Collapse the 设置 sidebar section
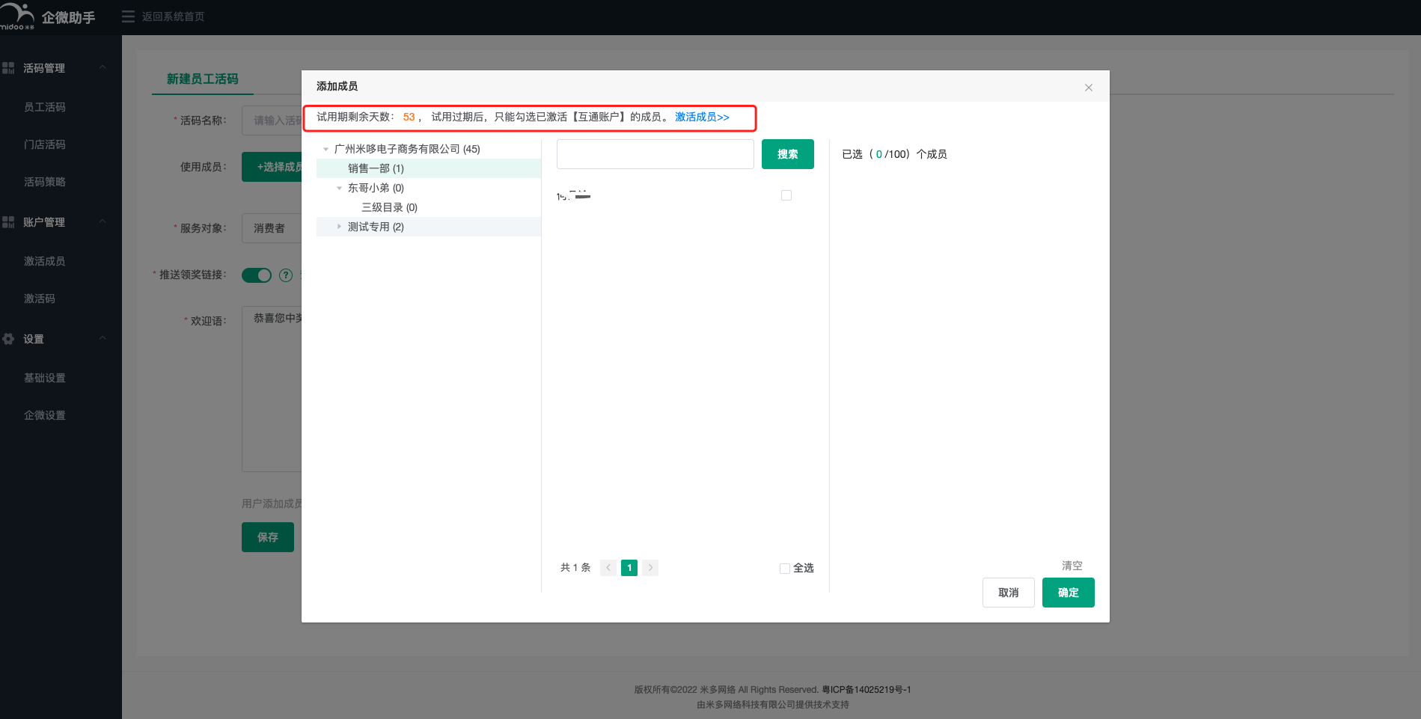Viewport: 1421px width, 719px height. tap(103, 338)
